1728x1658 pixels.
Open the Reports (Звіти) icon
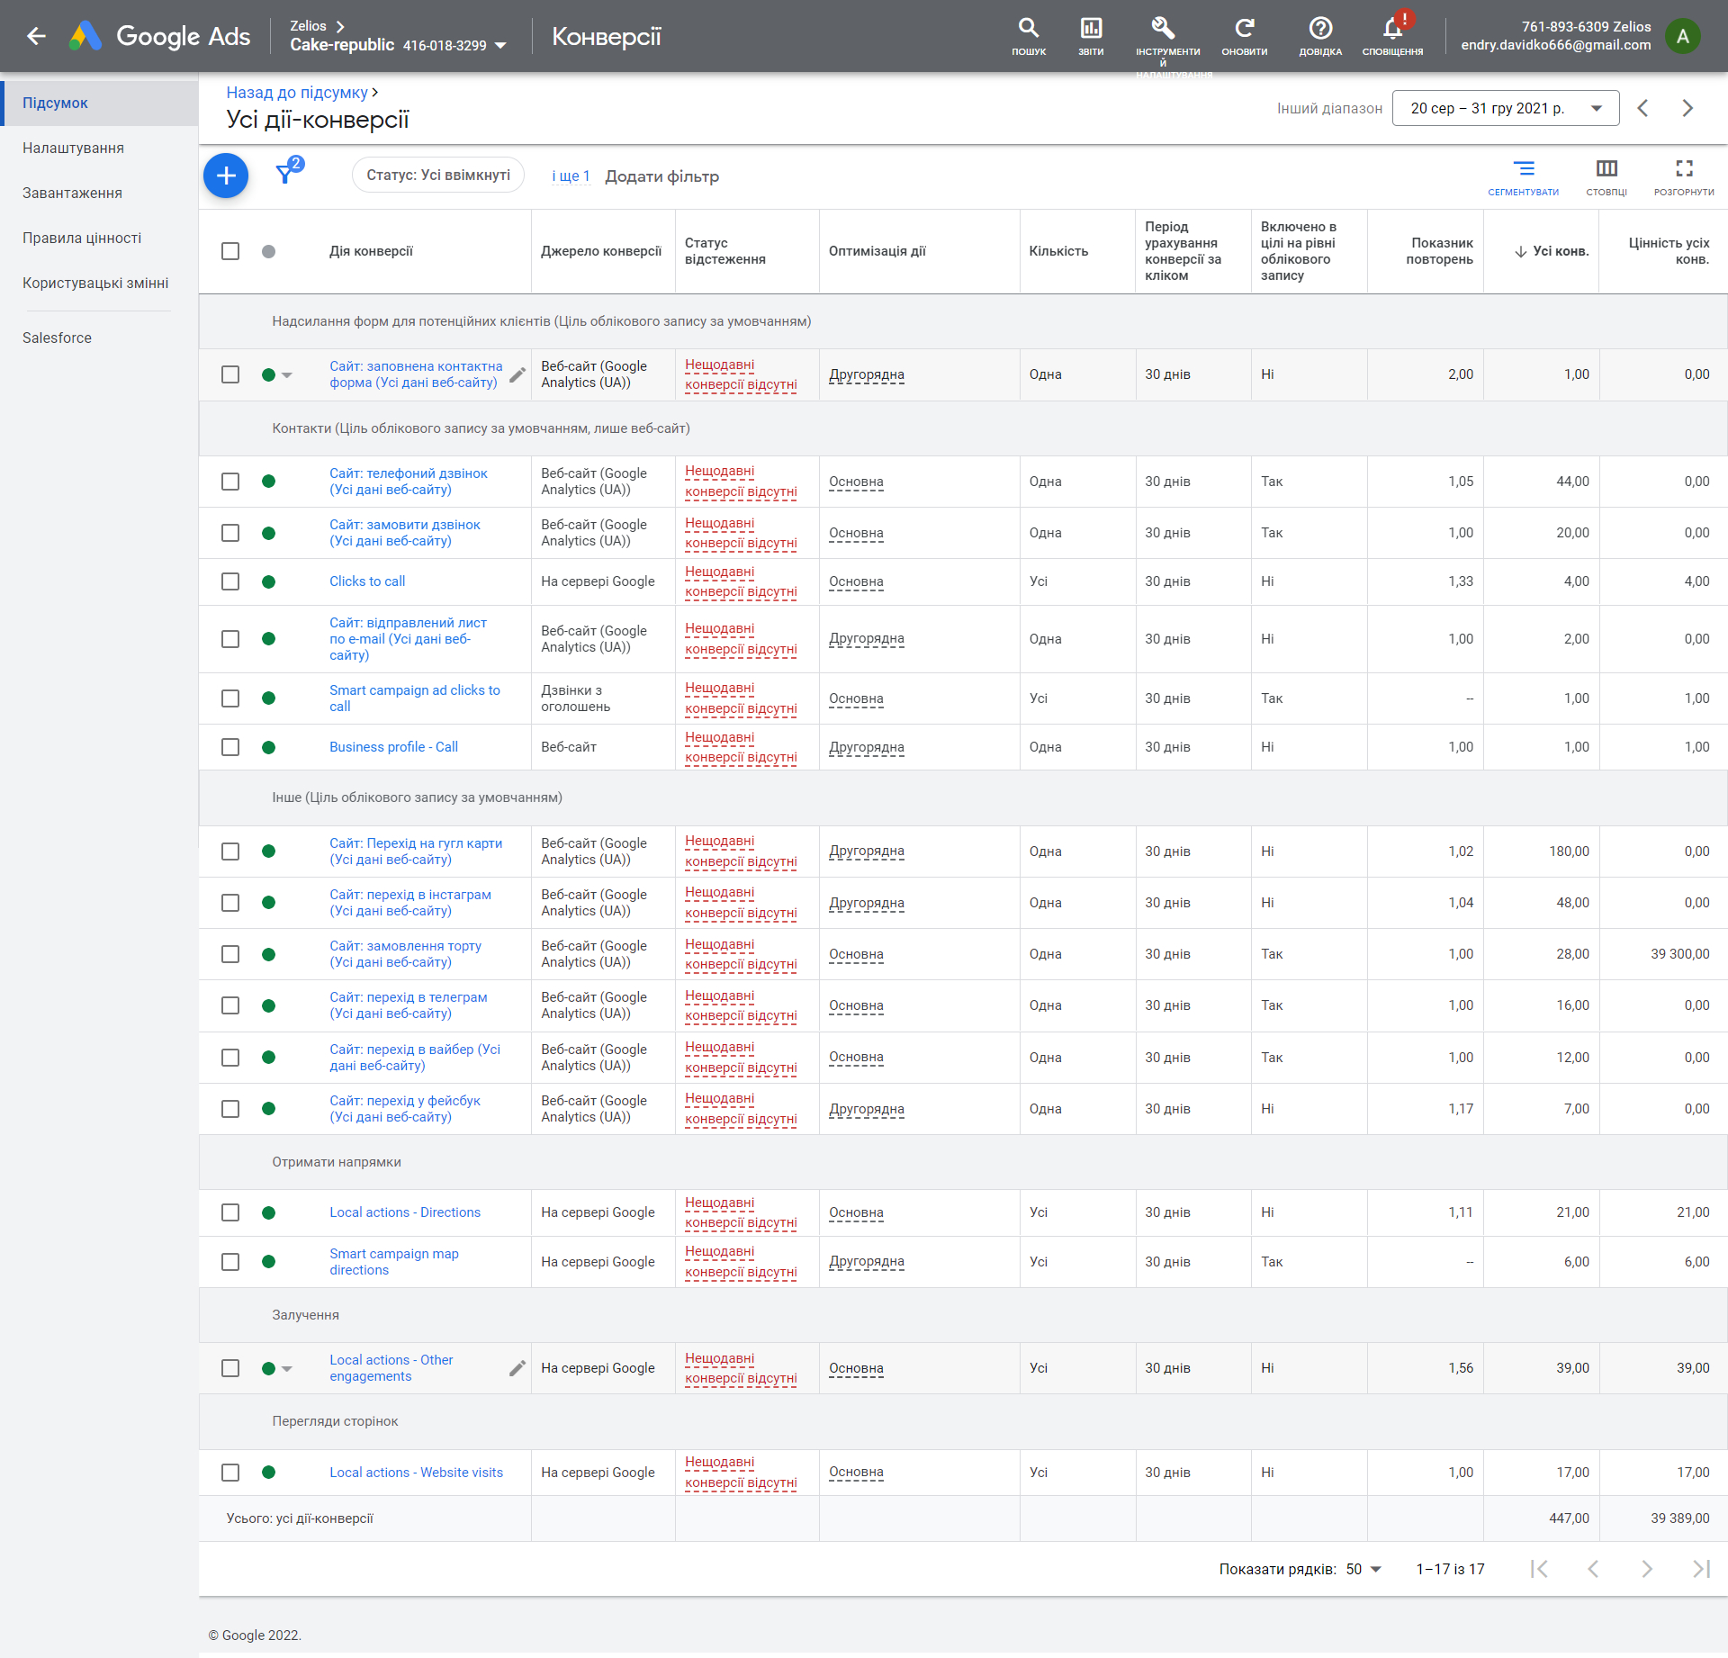click(x=1091, y=36)
